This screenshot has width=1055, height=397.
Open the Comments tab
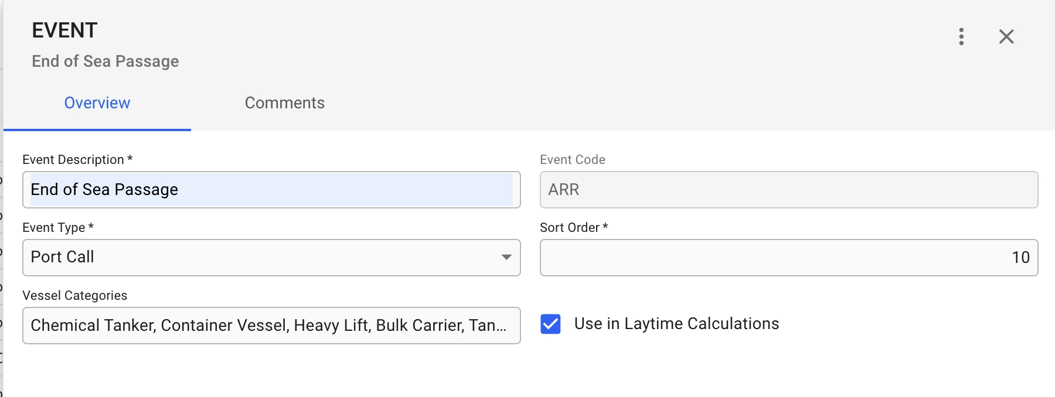pyautogui.click(x=285, y=103)
